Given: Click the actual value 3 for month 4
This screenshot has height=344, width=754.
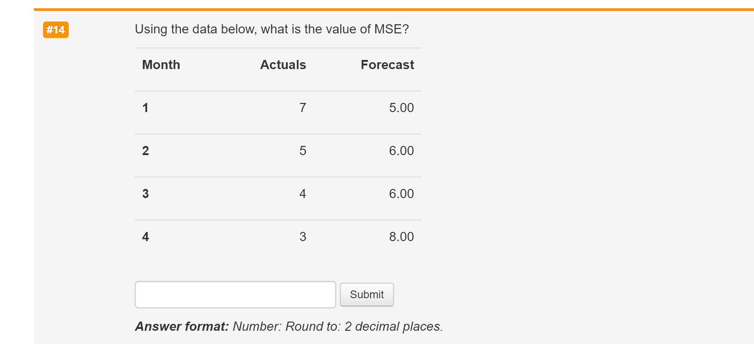Looking at the screenshot, I should [302, 236].
